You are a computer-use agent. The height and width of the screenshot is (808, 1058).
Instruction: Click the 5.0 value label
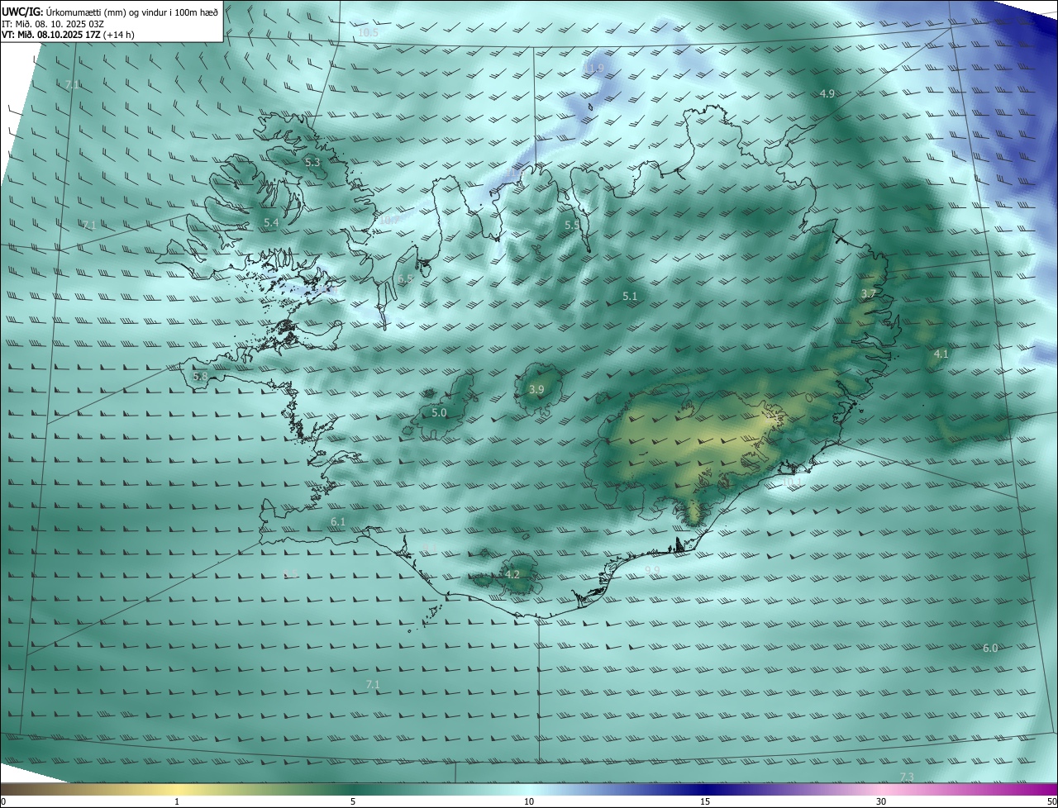(x=439, y=412)
